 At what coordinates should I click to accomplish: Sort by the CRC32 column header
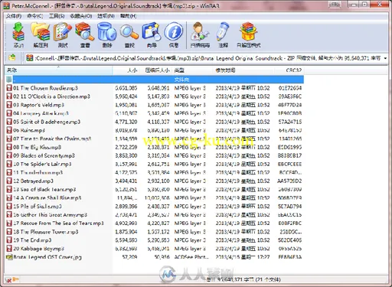(289, 70)
